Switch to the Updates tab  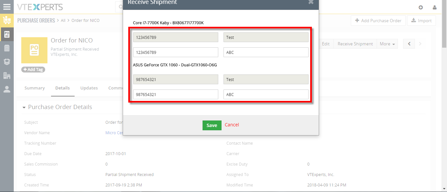coord(89,88)
